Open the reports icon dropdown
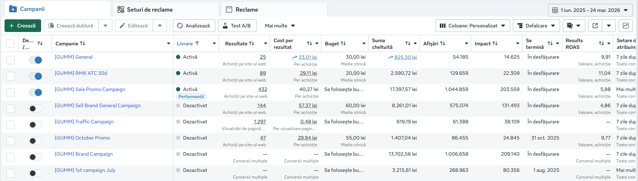 pos(574,26)
